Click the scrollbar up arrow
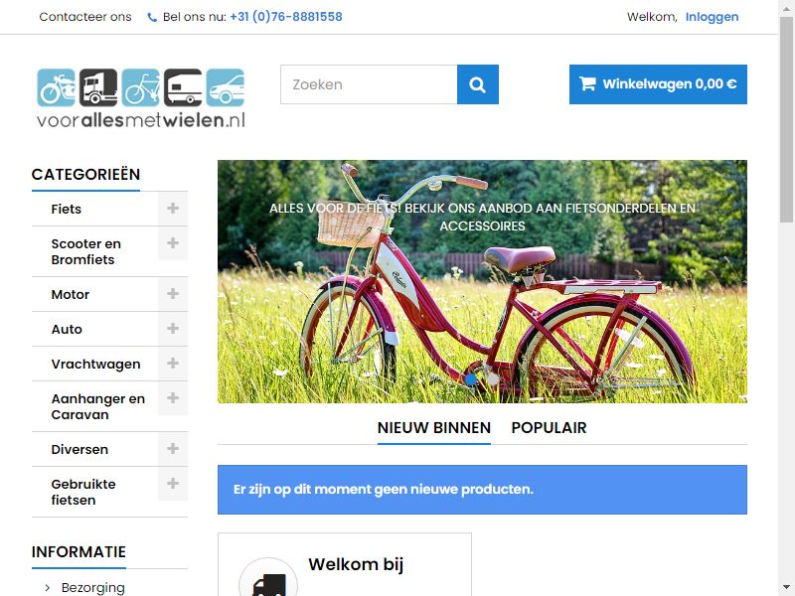This screenshot has height=596, width=795. point(786,7)
